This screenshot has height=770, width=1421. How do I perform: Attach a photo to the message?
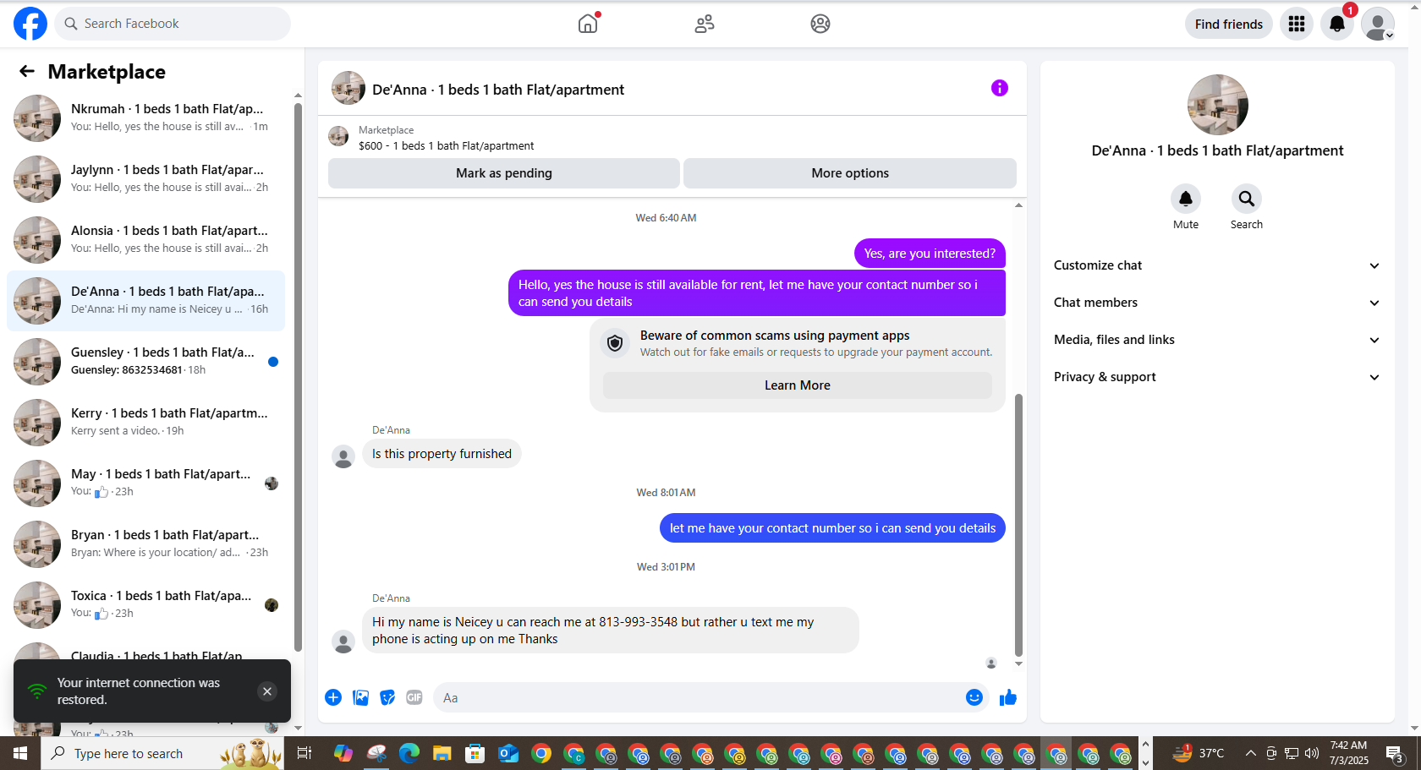pyautogui.click(x=360, y=697)
